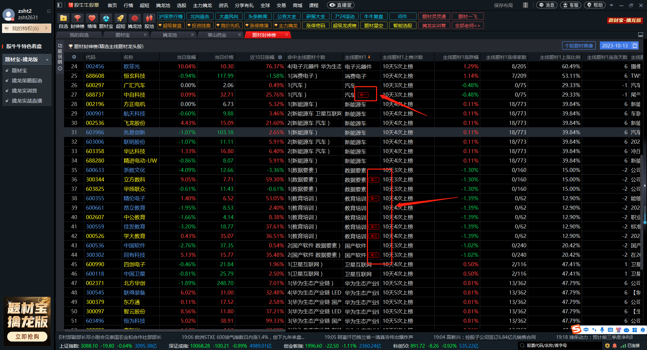Image resolution: width=647 pixels, height=350 pixels.
Task: Click gear icon next to 近10日涨幅
Action: pyautogui.click(x=280, y=57)
